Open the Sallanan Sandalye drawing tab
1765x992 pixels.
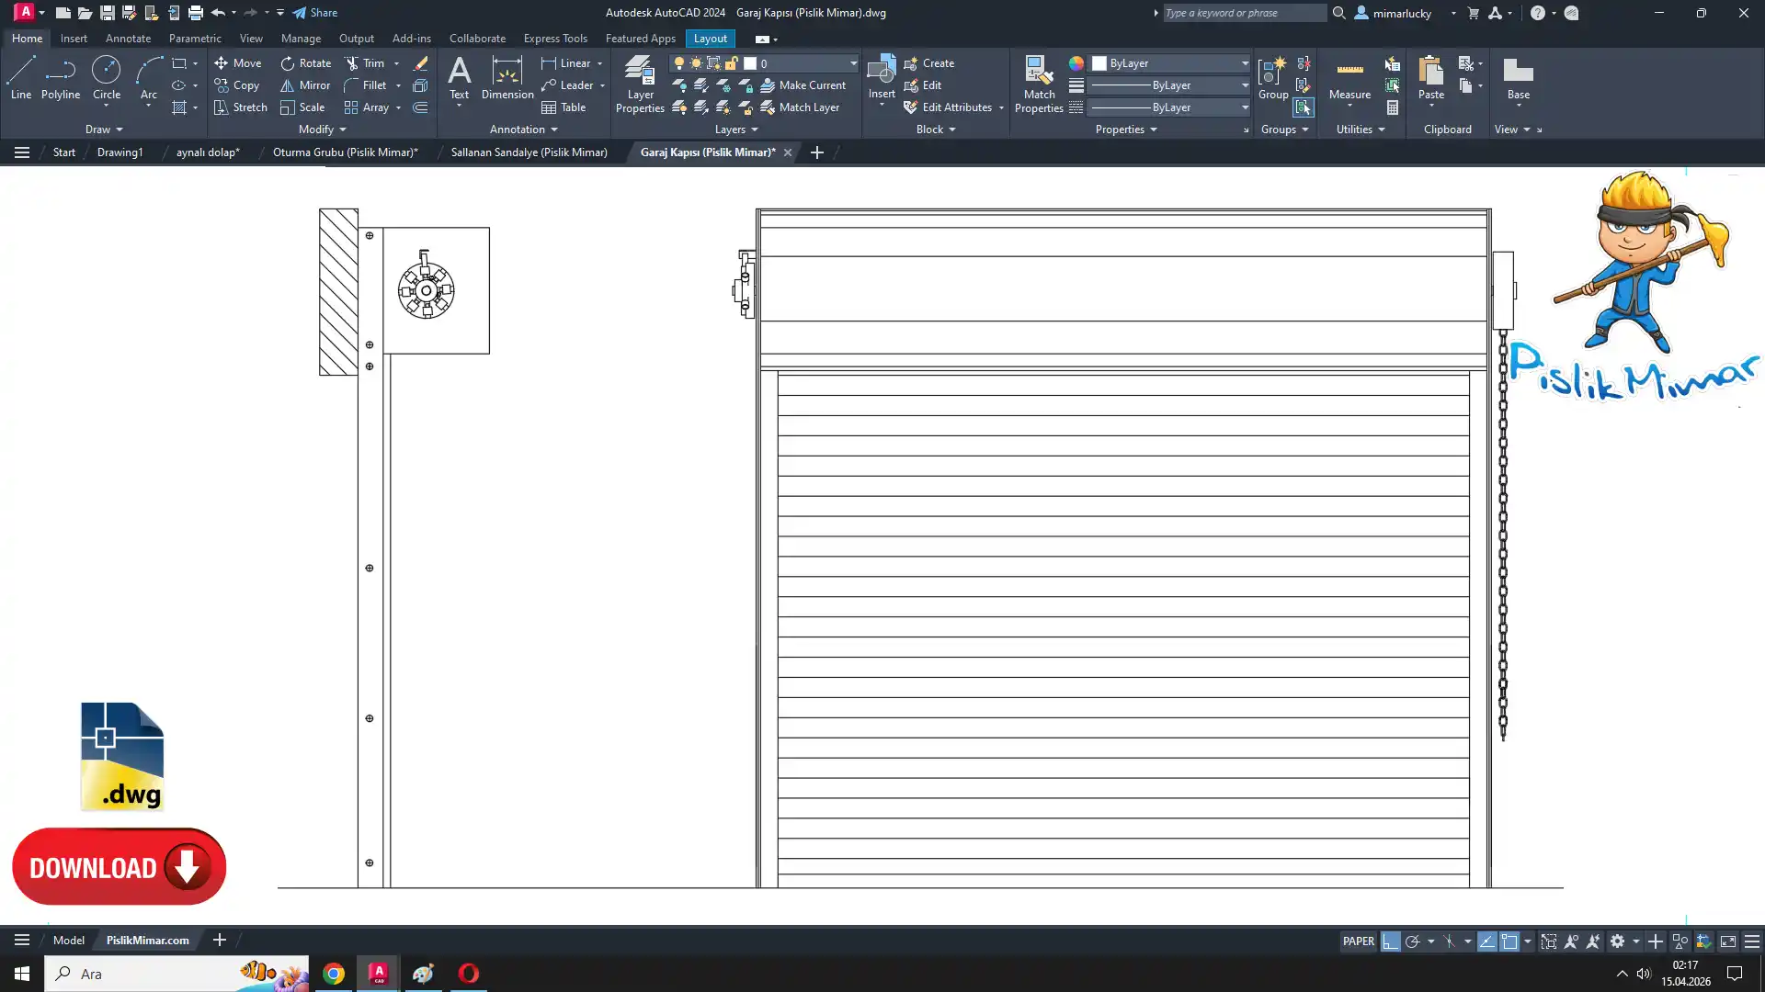[x=529, y=152]
